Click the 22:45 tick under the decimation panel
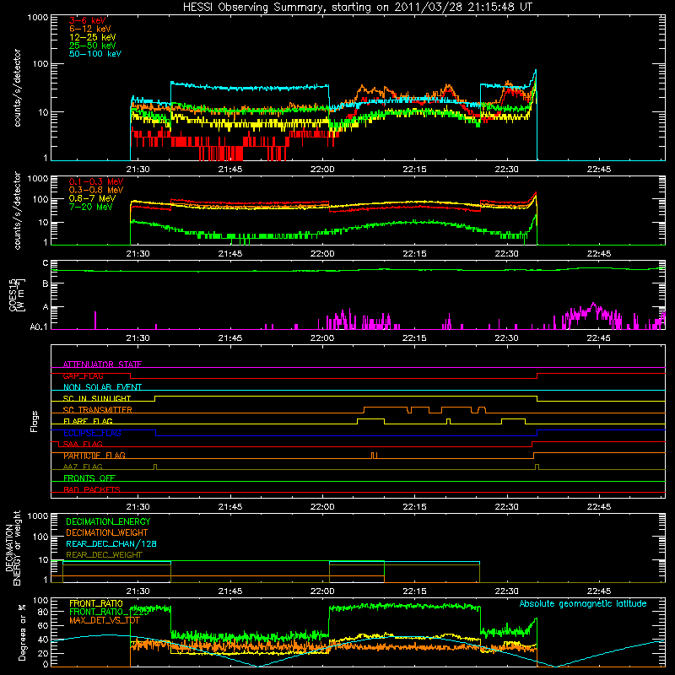The height and width of the screenshot is (675, 675). [599, 591]
